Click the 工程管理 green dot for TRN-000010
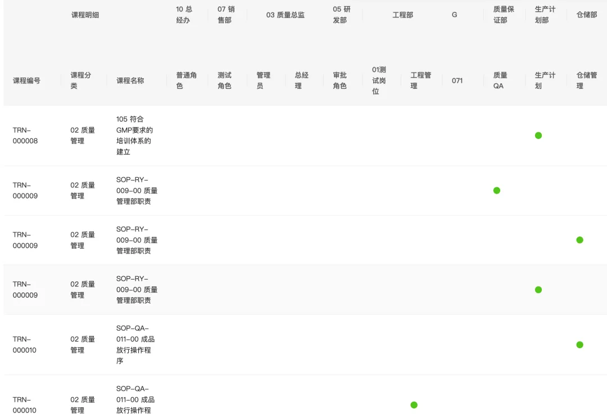Image resolution: width=607 pixels, height=418 pixels. coord(414,405)
